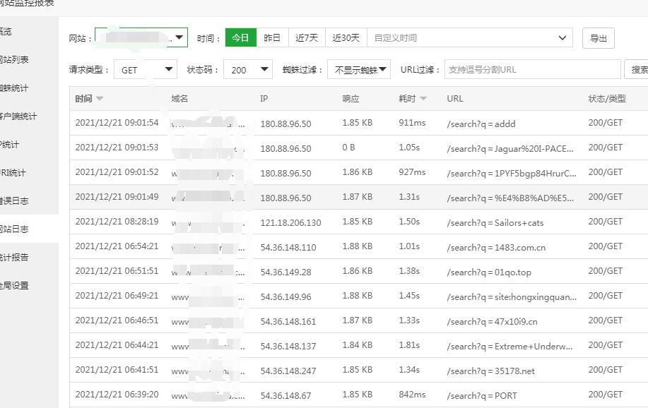Click the 1.81s duration cell
Image resolution: width=648 pixels, height=408 pixels.
pos(409,344)
